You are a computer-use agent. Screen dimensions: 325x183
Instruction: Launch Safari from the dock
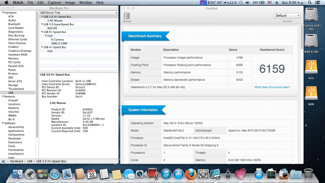tap(55, 174)
